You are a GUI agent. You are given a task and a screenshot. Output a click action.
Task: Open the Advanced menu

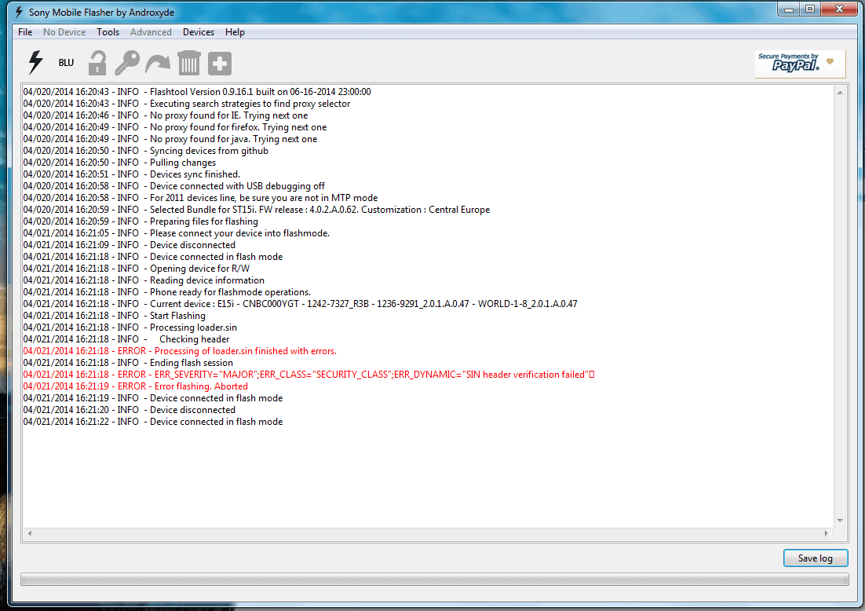pos(151,32)
